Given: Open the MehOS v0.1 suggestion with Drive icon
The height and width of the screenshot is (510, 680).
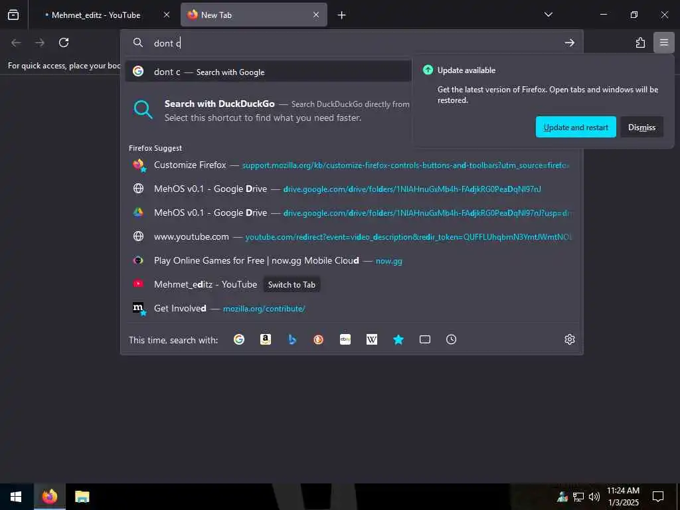Looking at the screenshot, I should 351,213.
